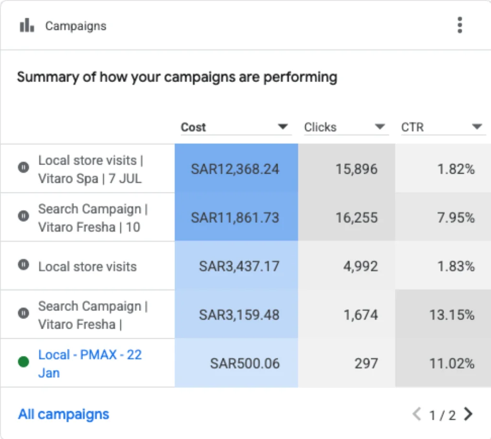
Task: Open Local - PMAX - 22 Jan campaign
Action: pos(90,364)
